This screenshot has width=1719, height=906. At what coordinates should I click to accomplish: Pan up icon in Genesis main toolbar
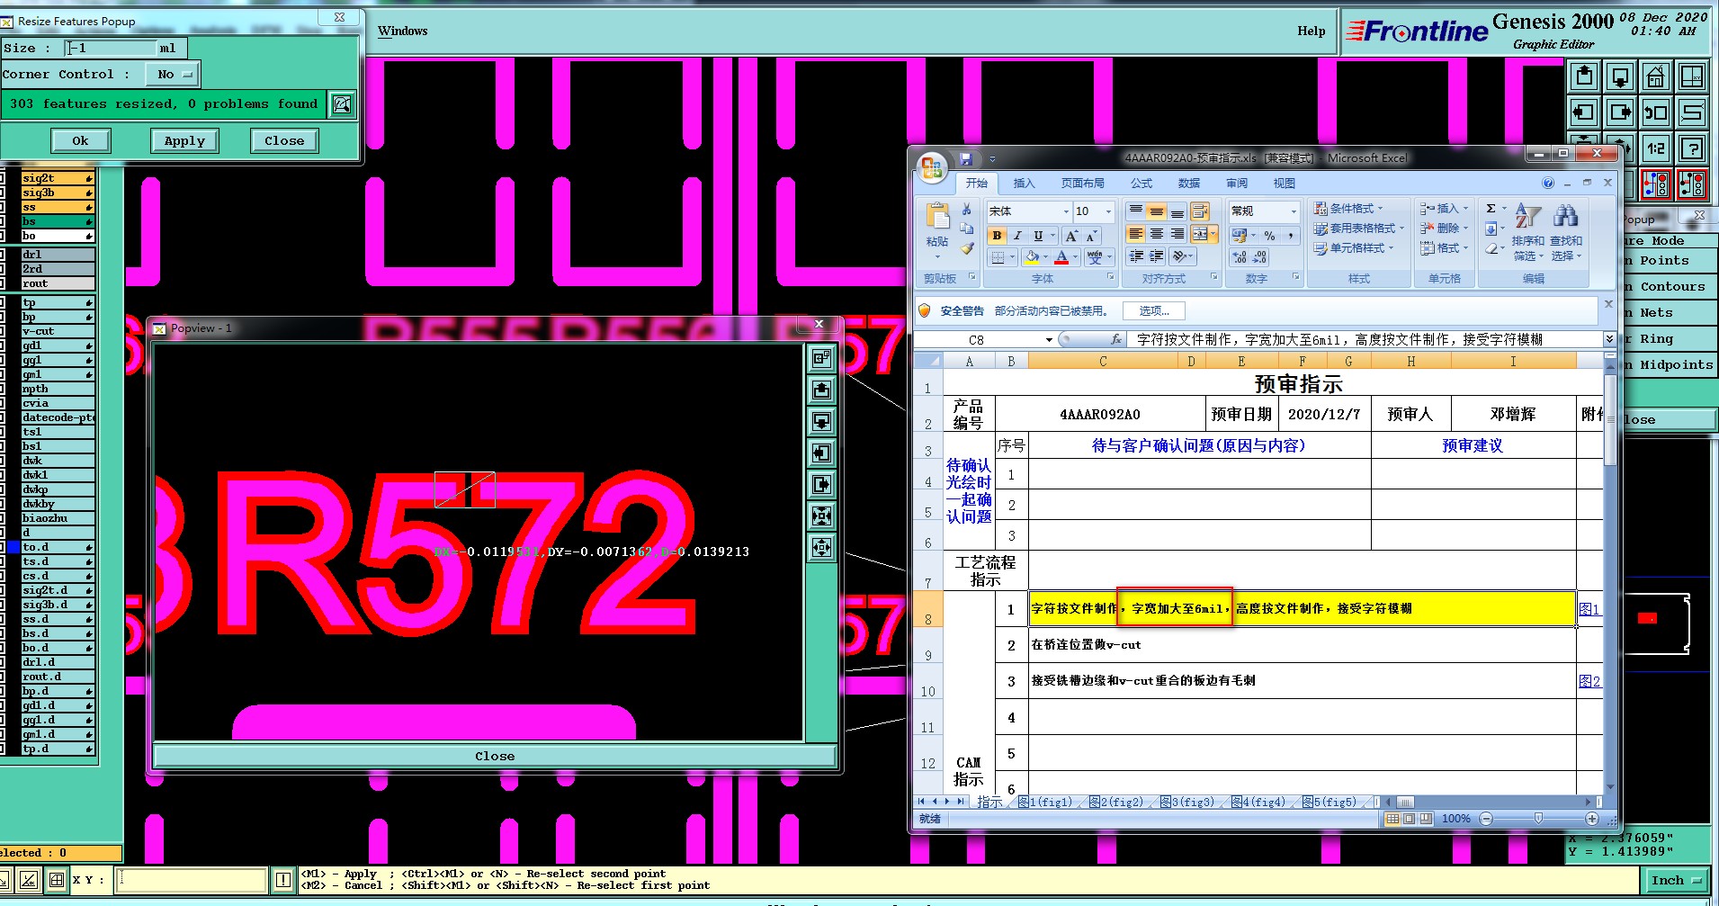1584,77
